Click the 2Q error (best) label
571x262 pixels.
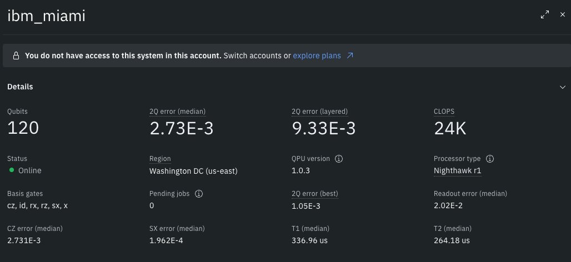click(314, 194)
